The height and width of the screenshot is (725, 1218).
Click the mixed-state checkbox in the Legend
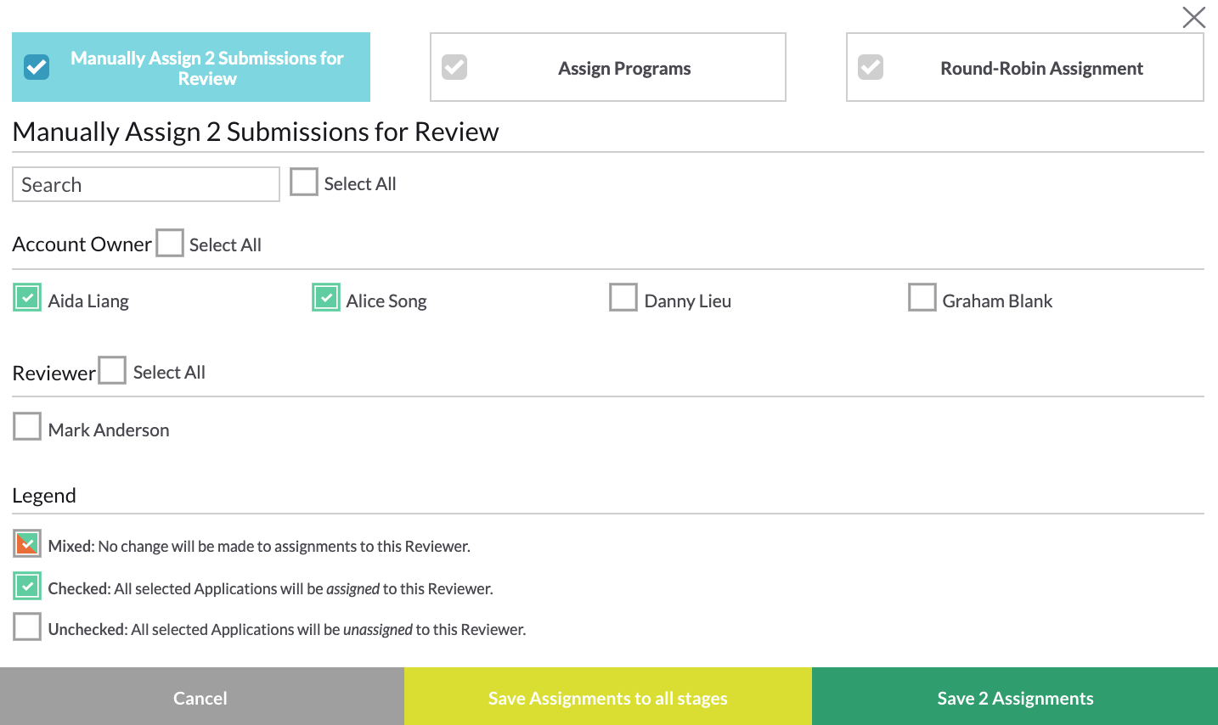pyautogui.click(x=26, y=543)
